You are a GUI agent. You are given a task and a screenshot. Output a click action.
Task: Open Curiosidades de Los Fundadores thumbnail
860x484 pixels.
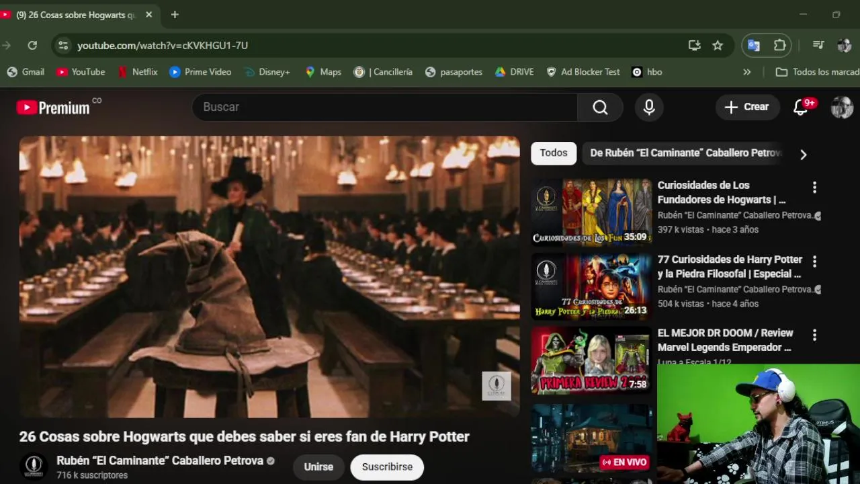(591, 211)
